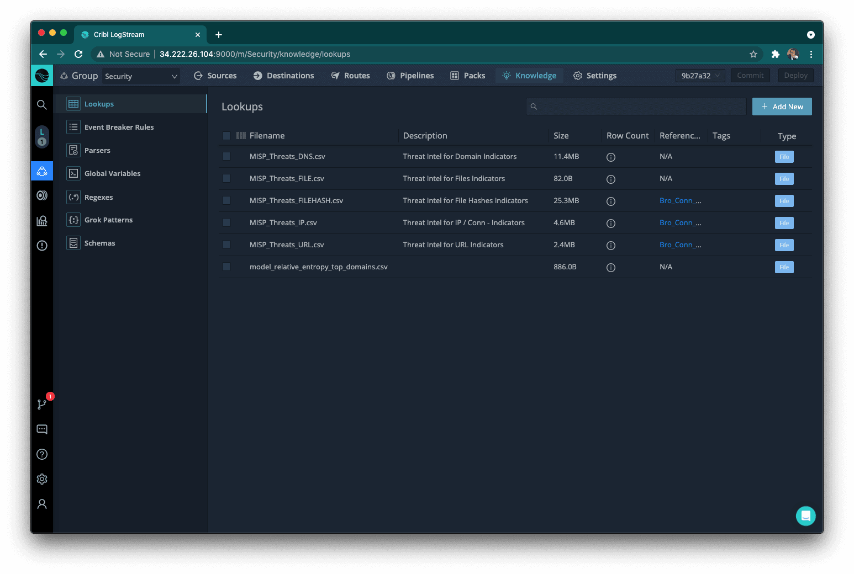This screenshot has height=574, width=854.
Task: Open the column selector next to Filename
Action: (x=241, y=136)
